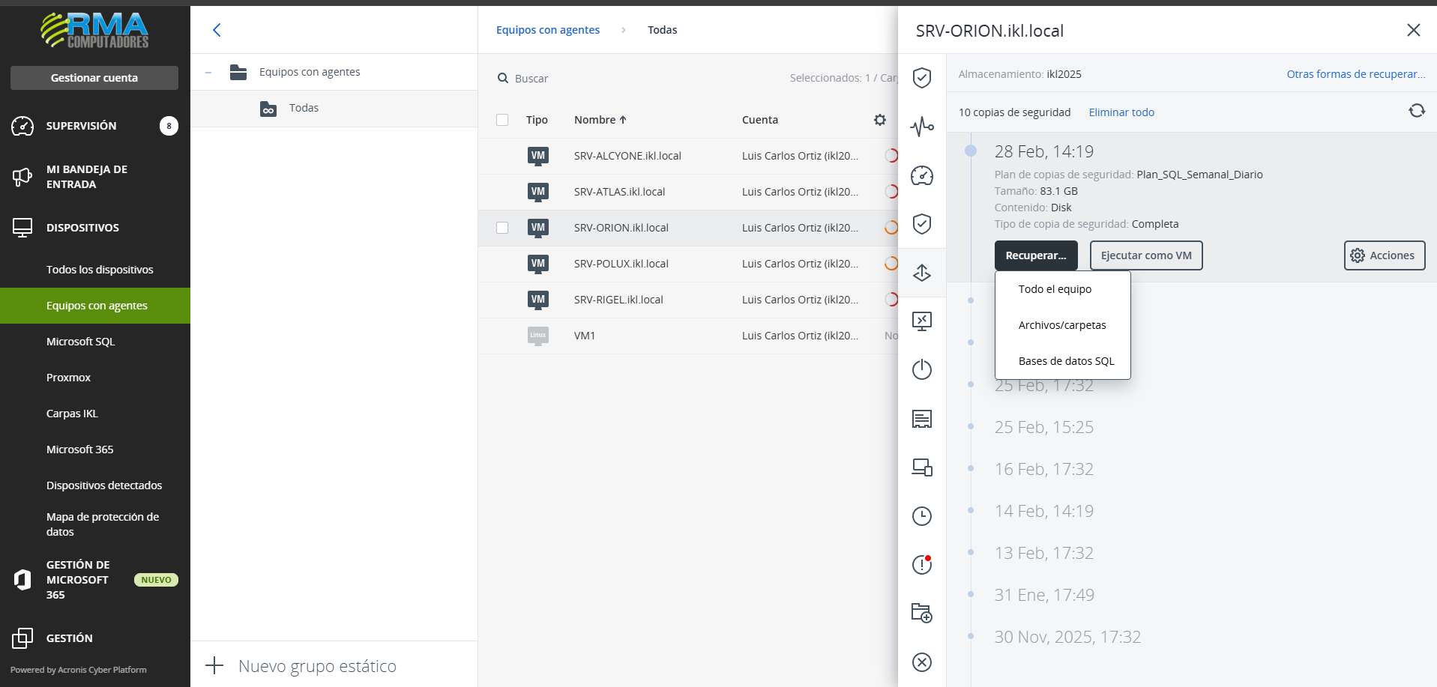Refresh the backup list with the refresh icon

pyautogui.click(x=1416, y=111)
